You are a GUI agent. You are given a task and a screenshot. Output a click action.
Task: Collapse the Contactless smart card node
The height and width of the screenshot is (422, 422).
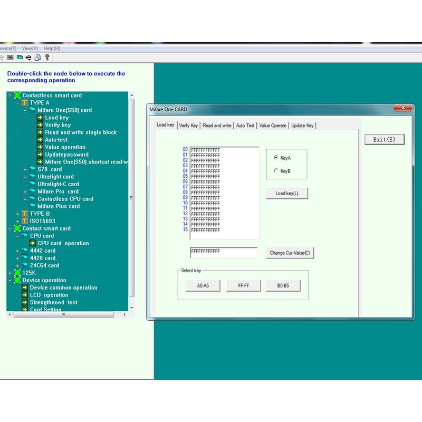pos(9,95)
